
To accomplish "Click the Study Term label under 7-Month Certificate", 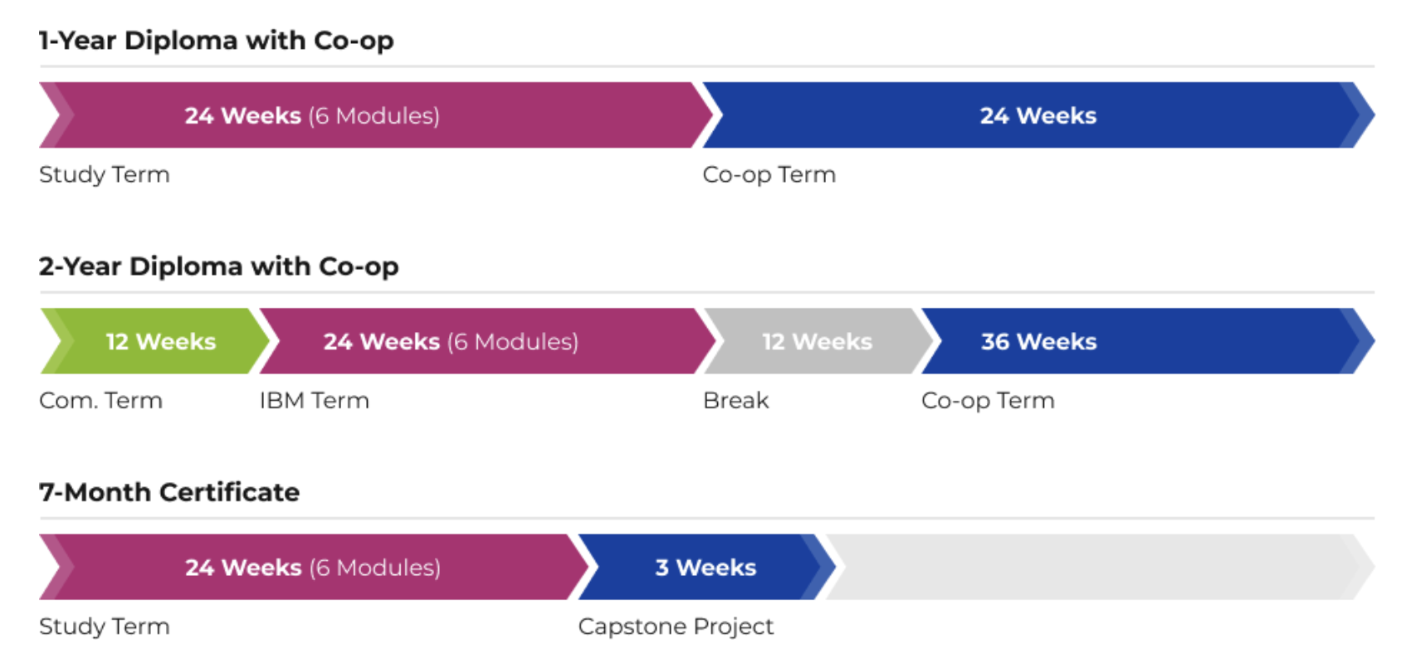I will [105, 627].
